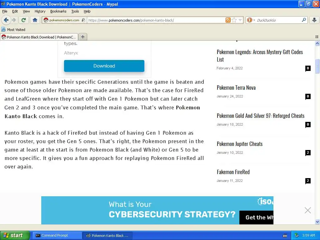The image size is (320, 240).
Task: Open the View menu
Action: pos(26,11)
